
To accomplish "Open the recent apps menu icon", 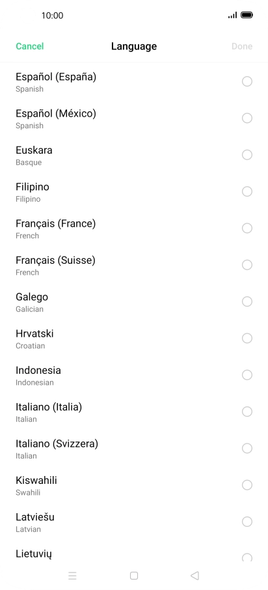I will point(73,575).
